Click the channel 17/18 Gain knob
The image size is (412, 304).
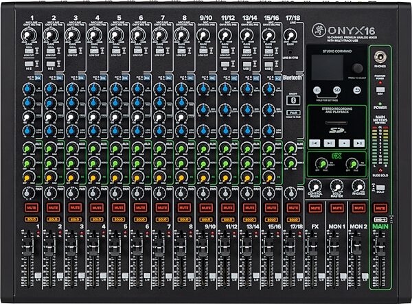pos(290,36)
